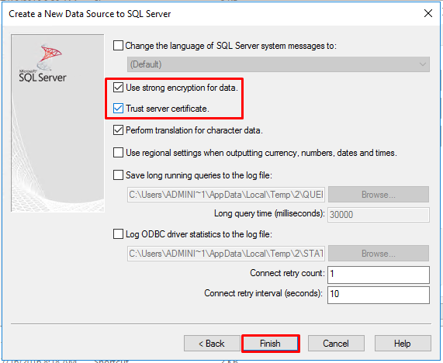Uncheck Use strong encryption for data
This screenshot has width=443, height=363.
pos(118,88)
